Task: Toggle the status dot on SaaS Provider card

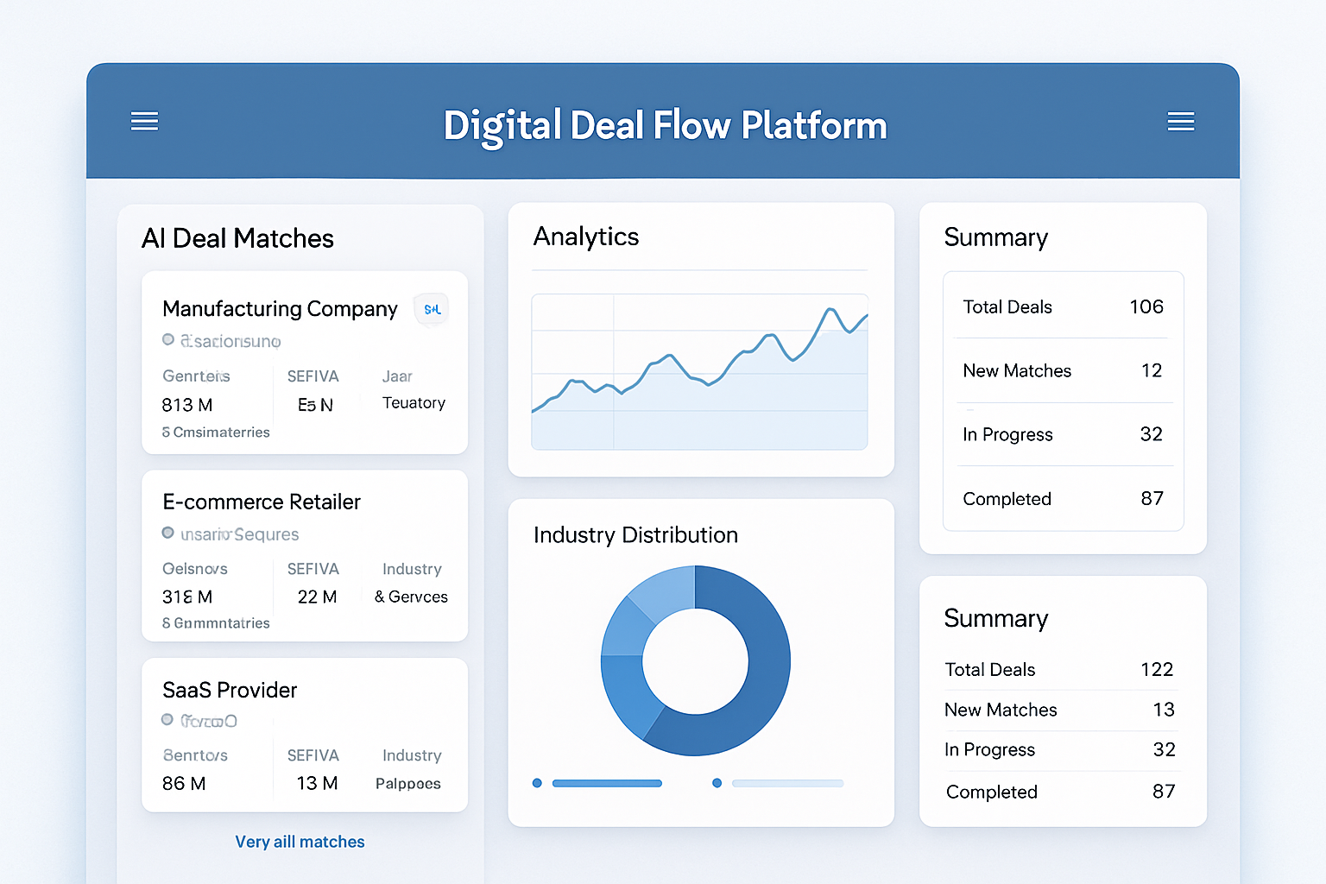Action: (x=167, y=719)
